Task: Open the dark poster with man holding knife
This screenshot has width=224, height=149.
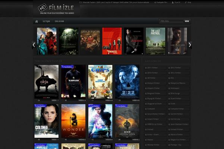Action: (134, 41)
